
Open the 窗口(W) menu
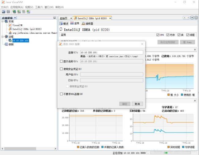coord(49,7)
